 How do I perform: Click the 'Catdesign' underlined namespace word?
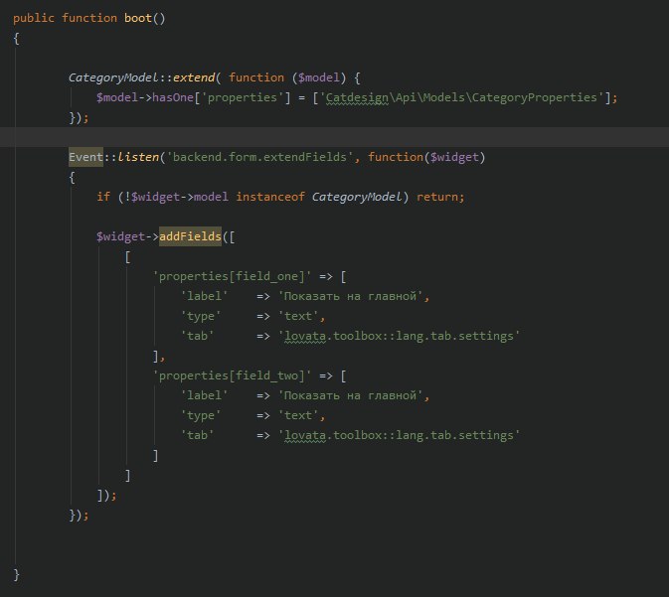coord(357,97)
